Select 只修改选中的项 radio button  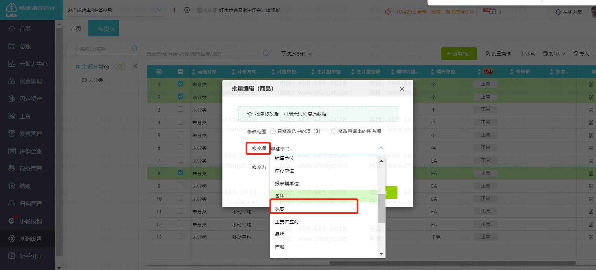[273, 131]
